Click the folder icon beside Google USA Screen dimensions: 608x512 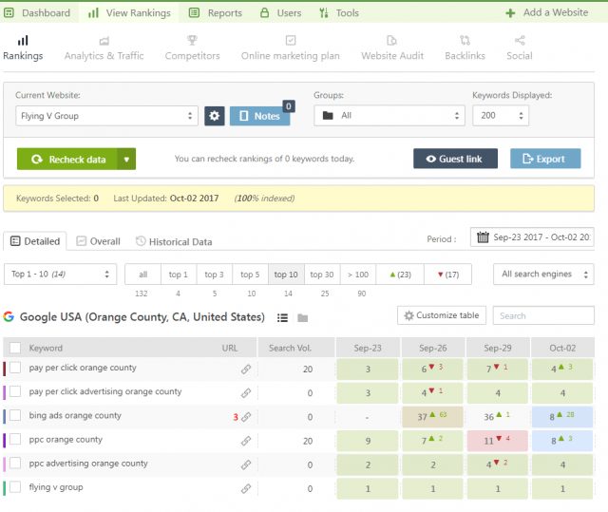coord(302,318)
